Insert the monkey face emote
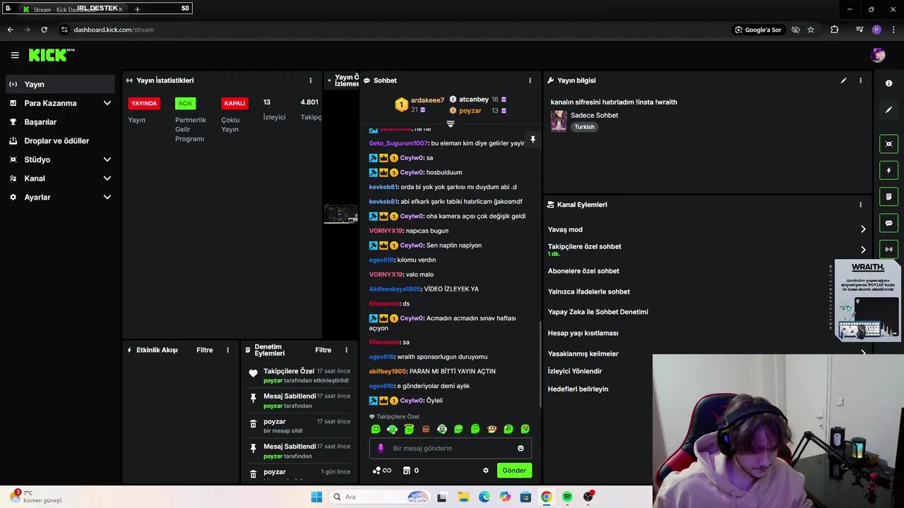Screen dimensions: 904x508 pyautogui.click(x=492, y=429)
